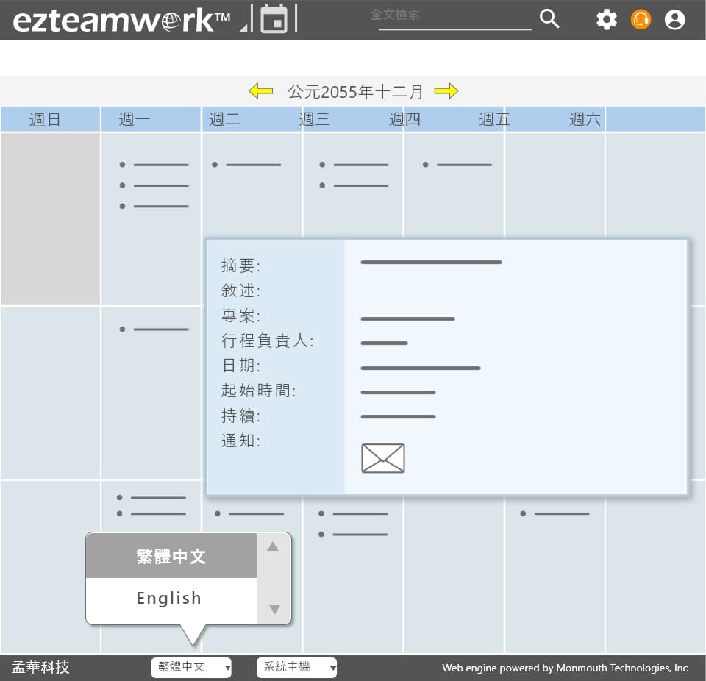Open the 繁體中文 language dropdown

point(191,667)
